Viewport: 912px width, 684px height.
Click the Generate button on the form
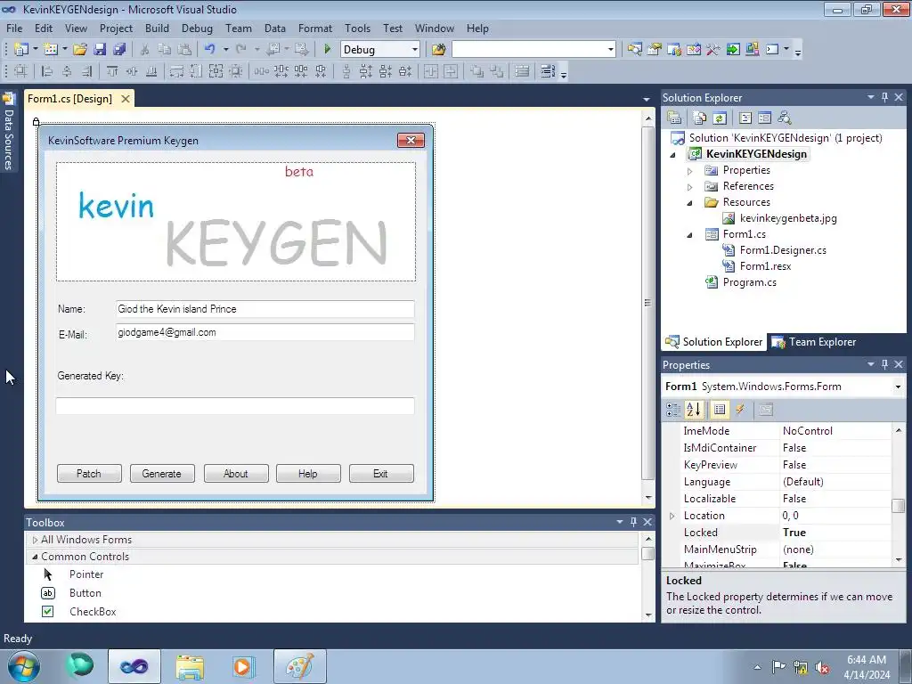[162, 474]
